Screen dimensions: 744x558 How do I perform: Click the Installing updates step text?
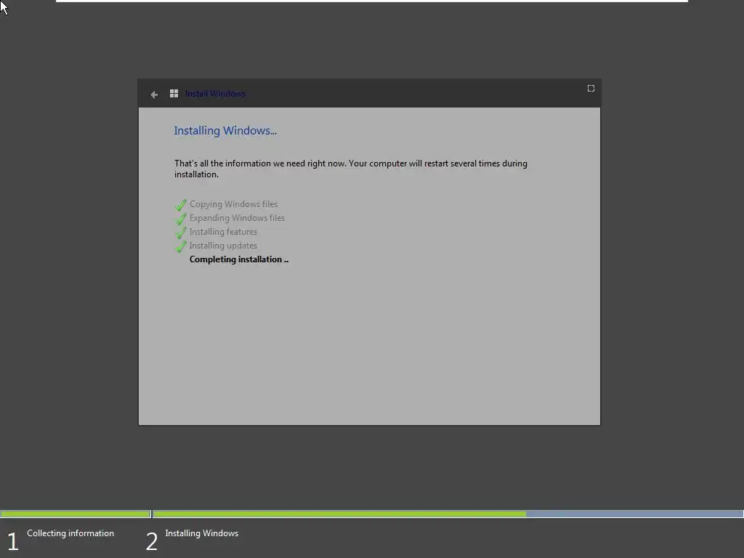(223, 246)
